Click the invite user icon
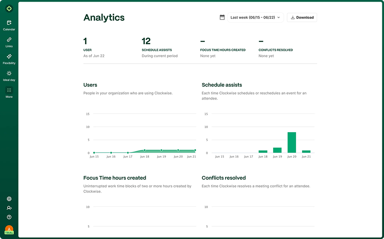This screenshot has width=384, height=239. coord(9,208)
